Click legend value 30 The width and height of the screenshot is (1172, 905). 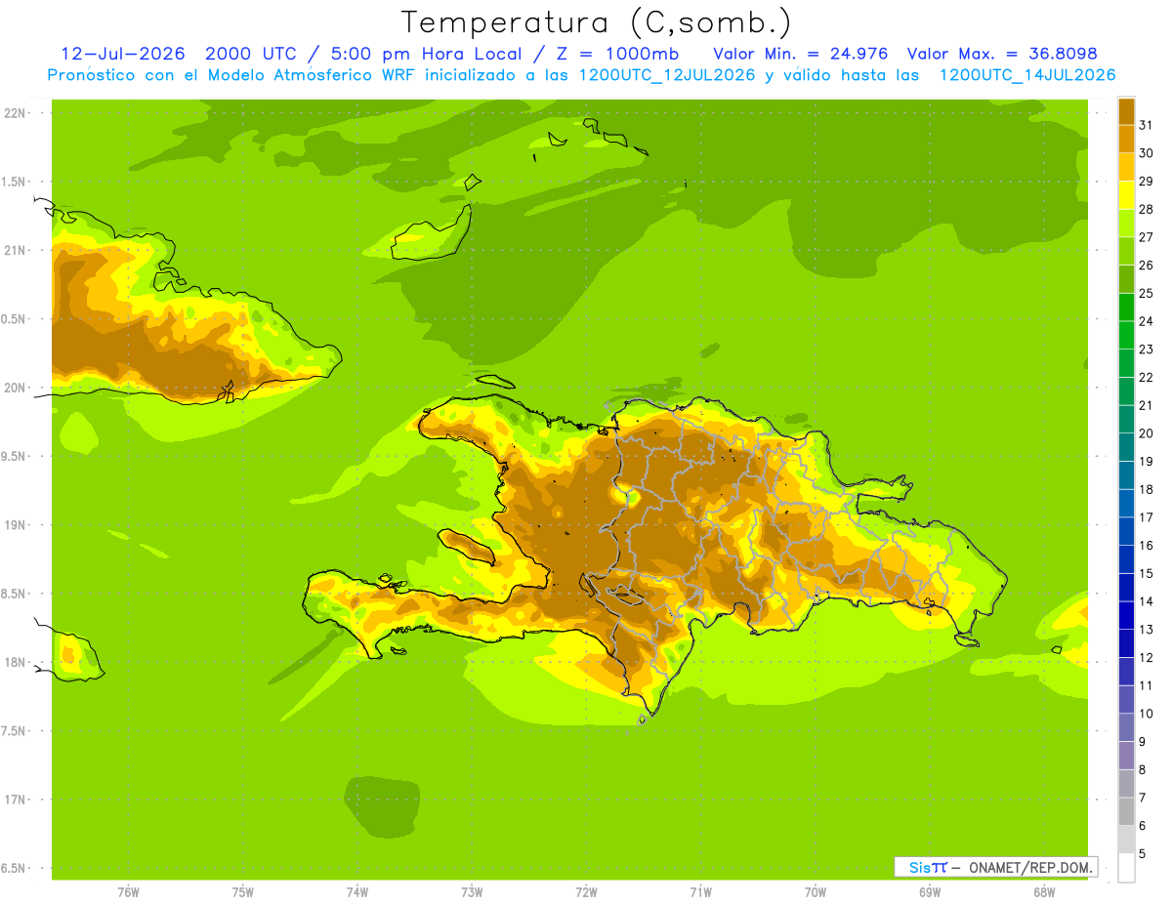tap(1146, 153)
